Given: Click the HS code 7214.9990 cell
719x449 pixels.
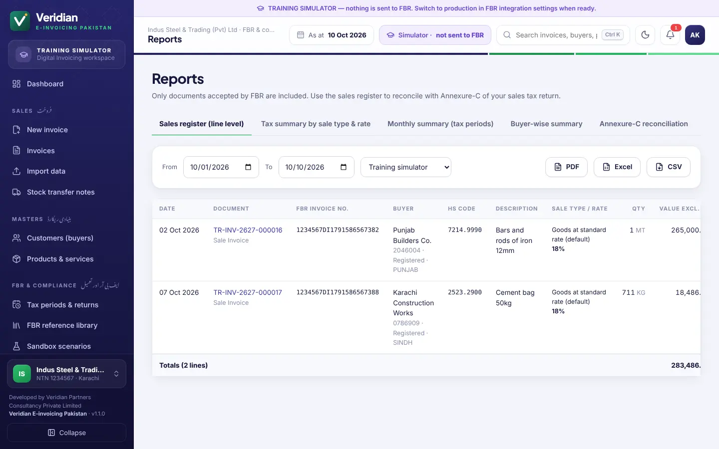Looking at the screenshot, I should point(465,230).
